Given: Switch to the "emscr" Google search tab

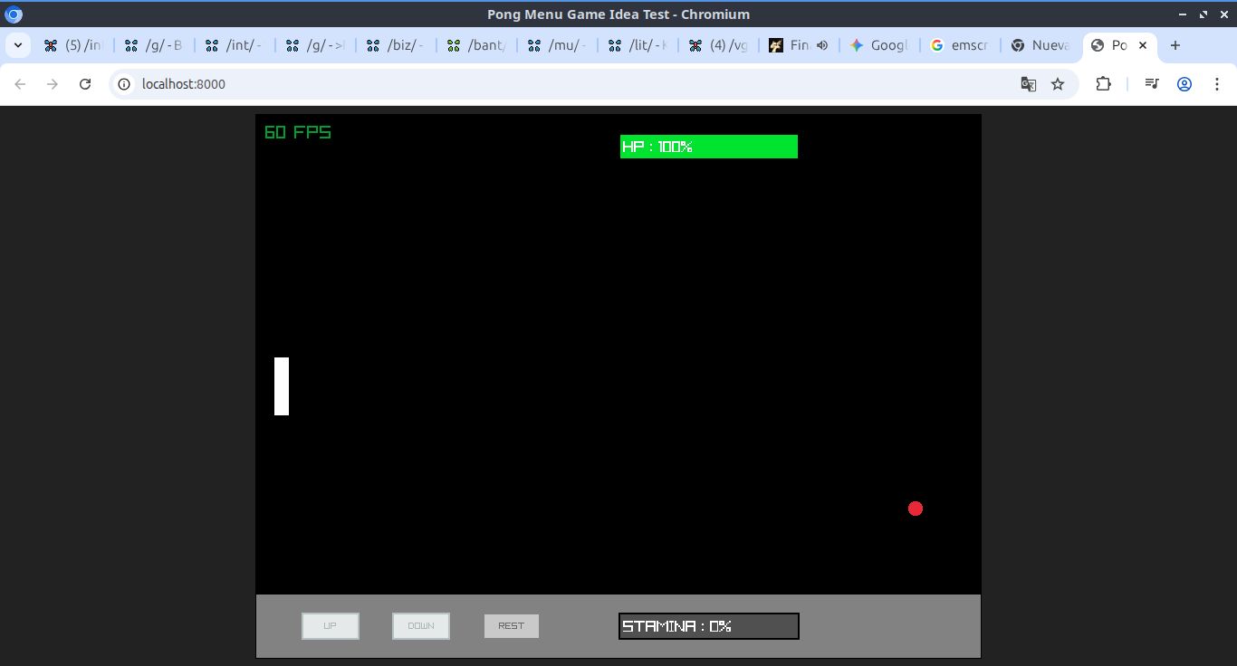Looking at the screenshot, I should pyautogui.click(x=960, y=45).
